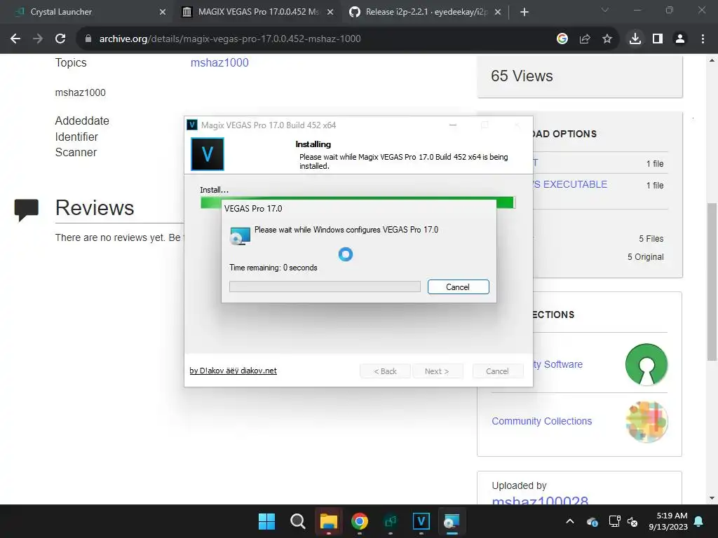
Task: Reload the archive.org page
Action: pos(60,39)
